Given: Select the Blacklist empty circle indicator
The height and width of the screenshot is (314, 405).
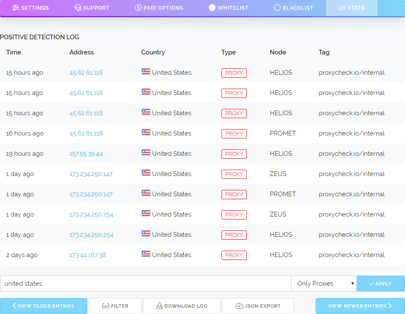Looking at the screenshot, I should click(x=277, y=8).
